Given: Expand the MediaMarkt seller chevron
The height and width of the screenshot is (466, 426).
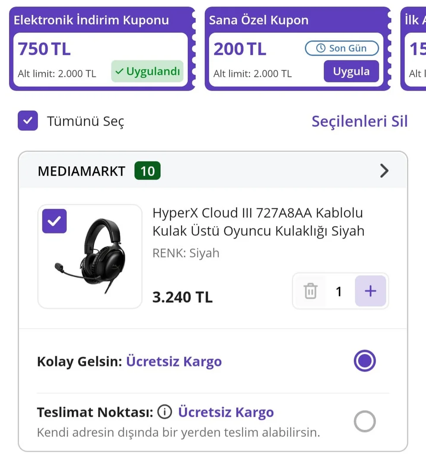Looking at the screenshot, I should pos(384,171).
